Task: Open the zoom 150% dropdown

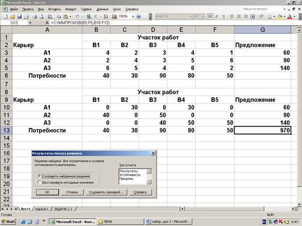Action: [133, 17]
